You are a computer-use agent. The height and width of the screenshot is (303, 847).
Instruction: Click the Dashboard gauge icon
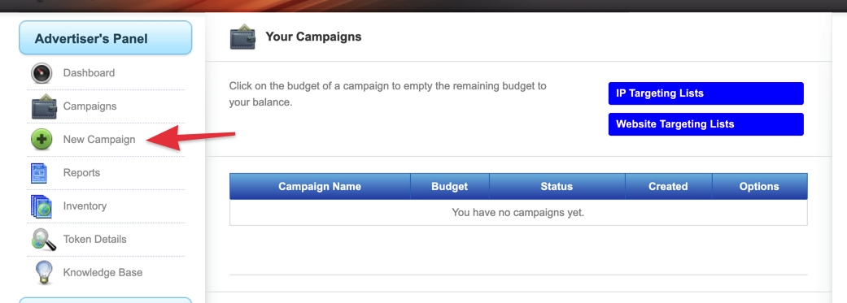[41, 73]
